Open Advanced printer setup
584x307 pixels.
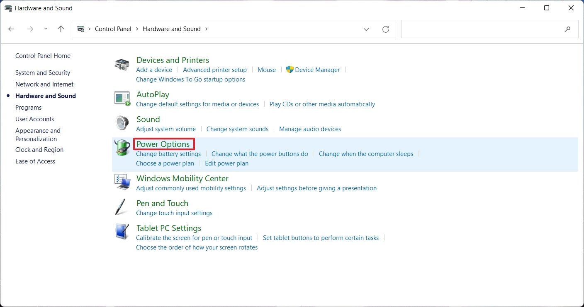pos(215,70)
